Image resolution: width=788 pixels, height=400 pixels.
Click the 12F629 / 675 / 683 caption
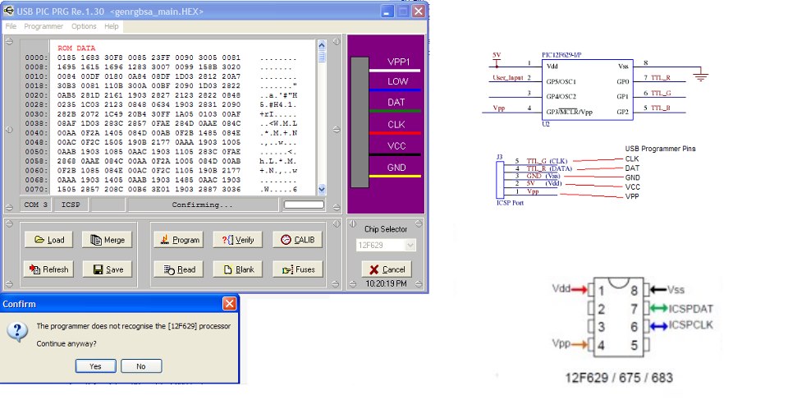coord(619,377)
